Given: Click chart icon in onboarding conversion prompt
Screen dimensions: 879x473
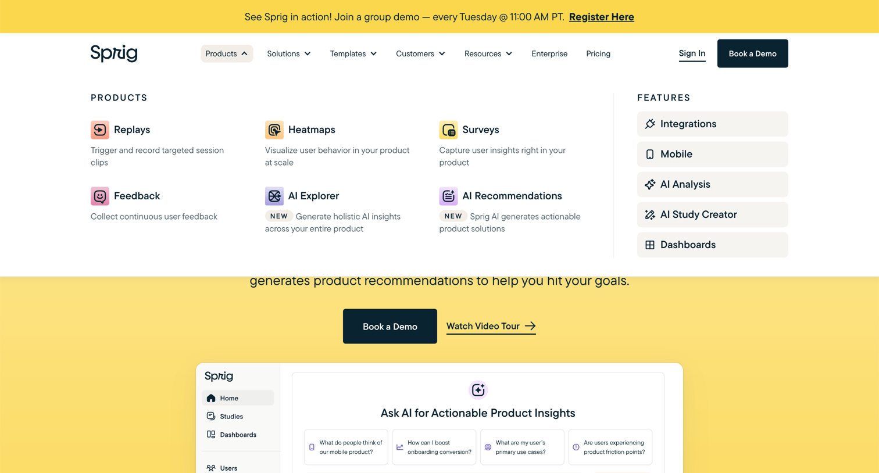Looking at the screenshot, I should (400, 447).
